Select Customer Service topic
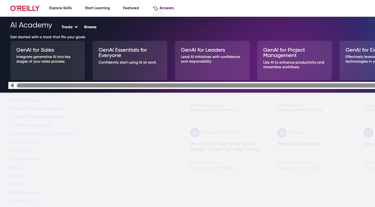Screen dimensions: 375x207 pos(25,159)
